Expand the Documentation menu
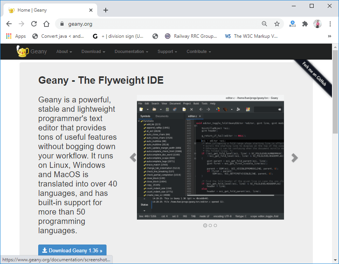This screenshot has height=264, width=339. tap(131, 51)
